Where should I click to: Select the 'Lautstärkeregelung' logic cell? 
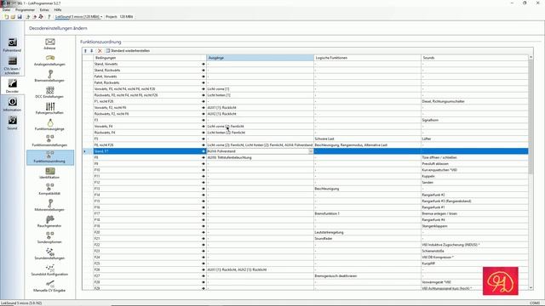point(367,232)
